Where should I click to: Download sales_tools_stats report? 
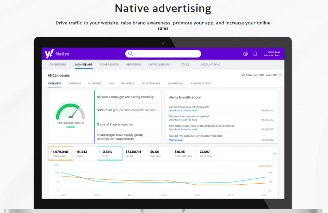(174, 129)
